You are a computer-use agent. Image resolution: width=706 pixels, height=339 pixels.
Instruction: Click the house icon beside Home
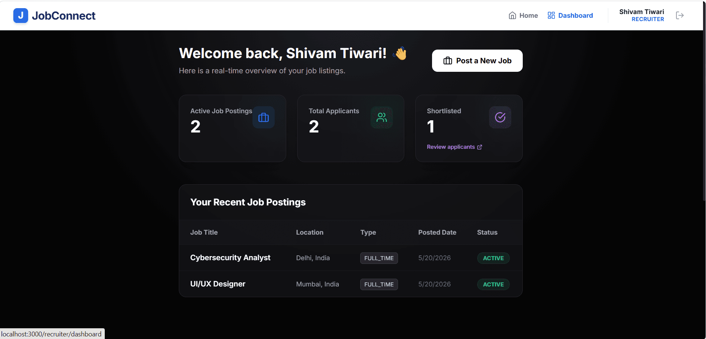click(512, 16)
